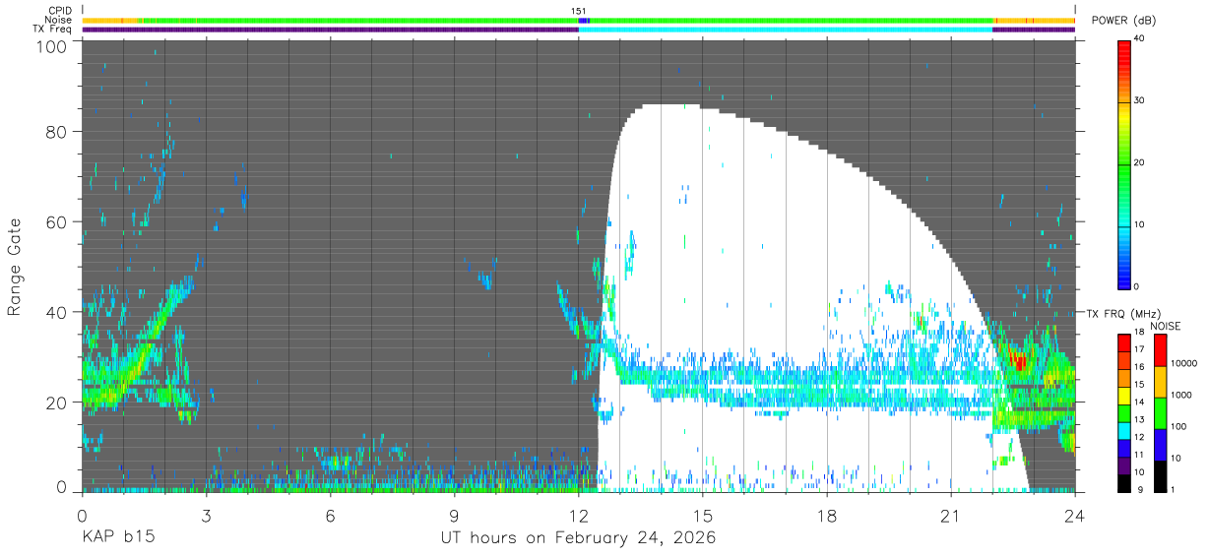The height and width of the screenshot is (558, 1209).
Task: Click the 15 MHz frequency legend label
Action: pyautogui.click(x=1138, y=385)
